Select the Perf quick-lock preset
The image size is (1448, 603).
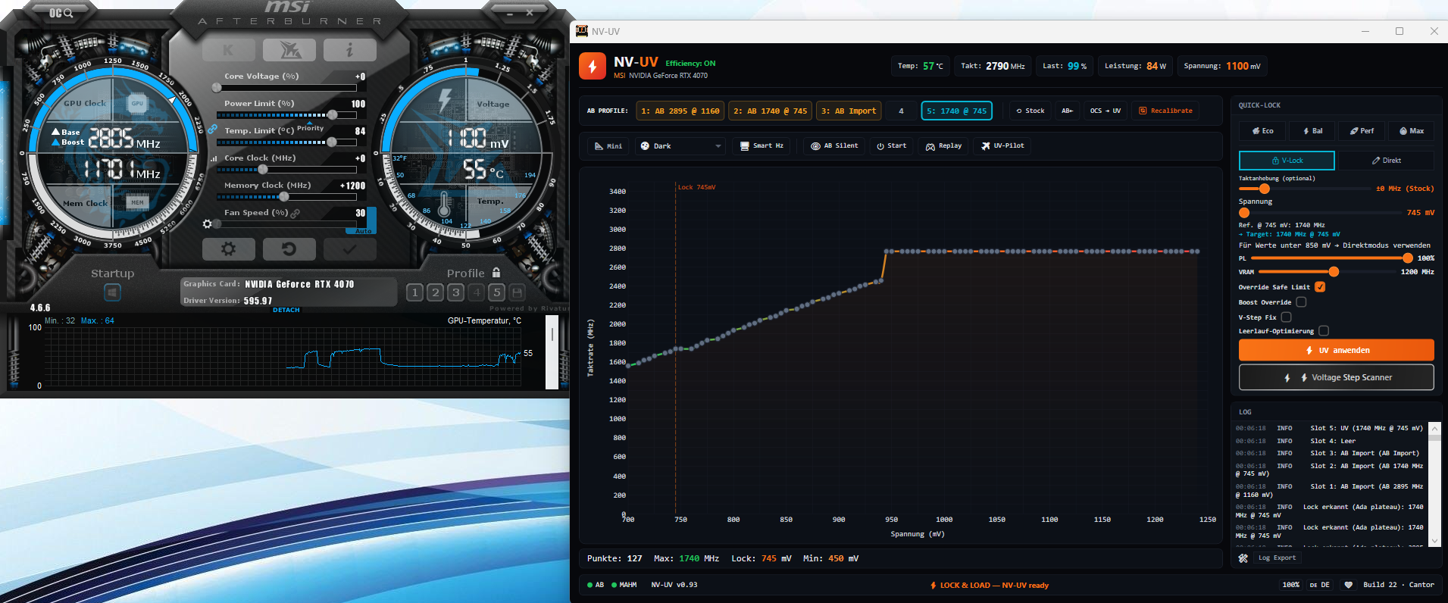[x=1362, y=131]
